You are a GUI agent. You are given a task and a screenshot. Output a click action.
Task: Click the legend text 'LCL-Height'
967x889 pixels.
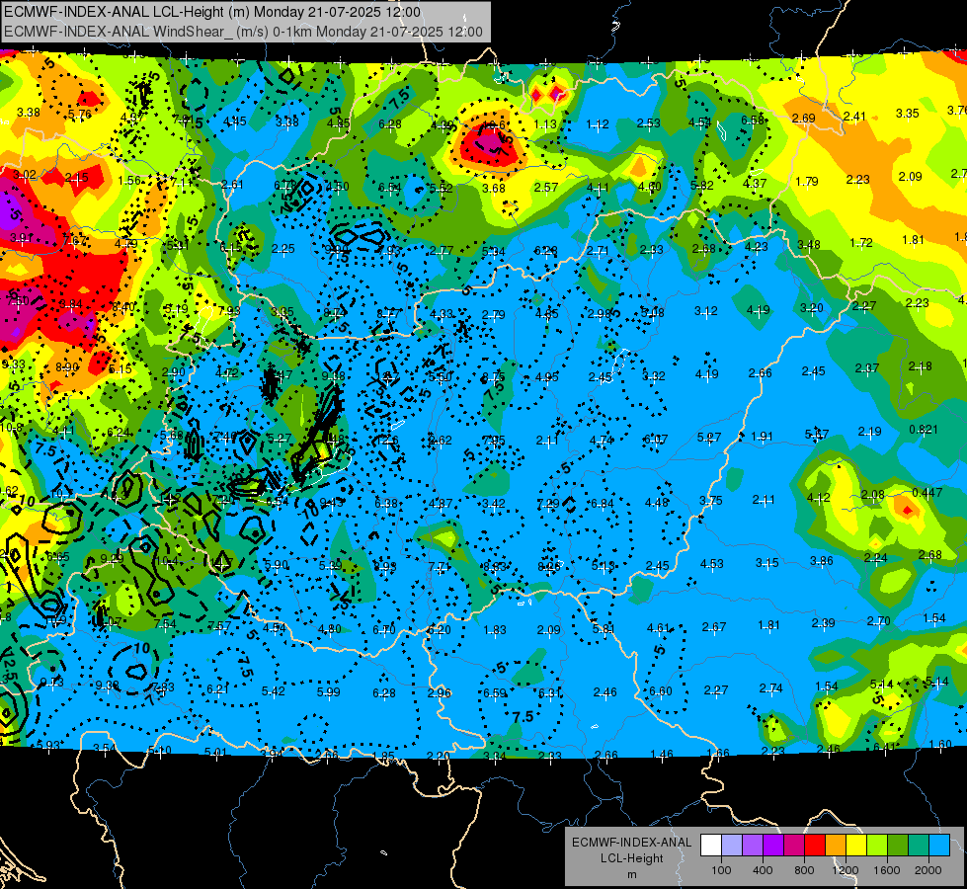(x=631, y=858)
